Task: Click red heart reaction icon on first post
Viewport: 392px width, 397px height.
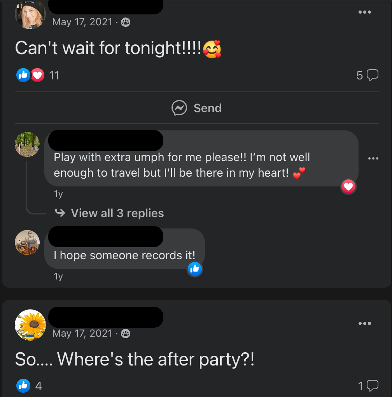Action: (x=37, y=75)
